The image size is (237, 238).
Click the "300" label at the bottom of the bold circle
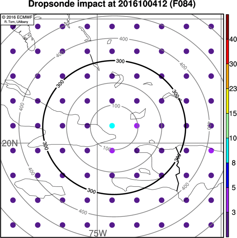92,191
